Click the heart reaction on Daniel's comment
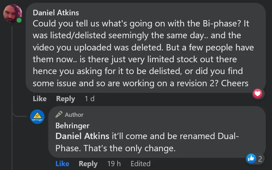Screen dimensions: 272x170 tap(257, 93)
